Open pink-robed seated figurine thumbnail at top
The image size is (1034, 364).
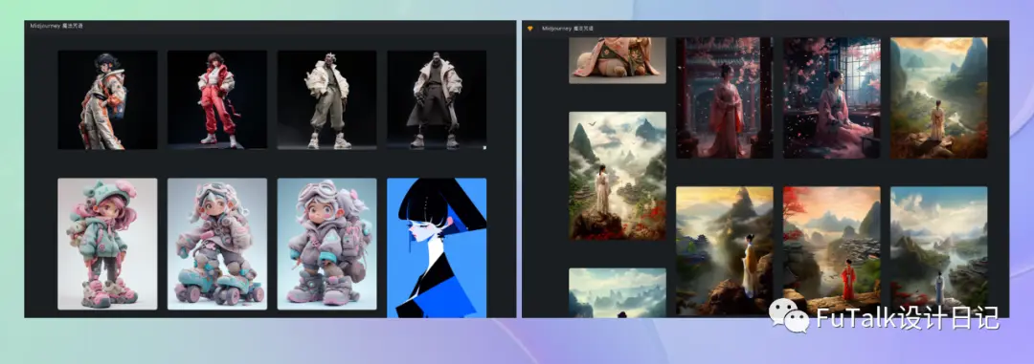[618, 60]
